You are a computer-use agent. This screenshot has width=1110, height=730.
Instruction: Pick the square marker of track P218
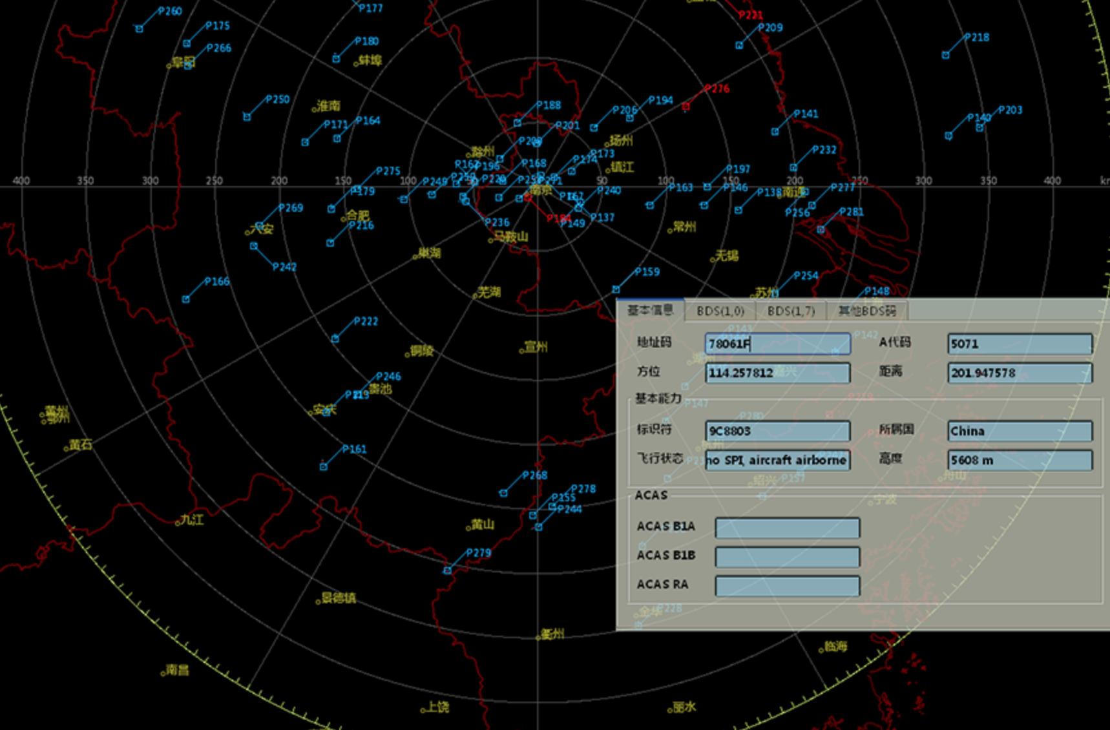point(945,55)
